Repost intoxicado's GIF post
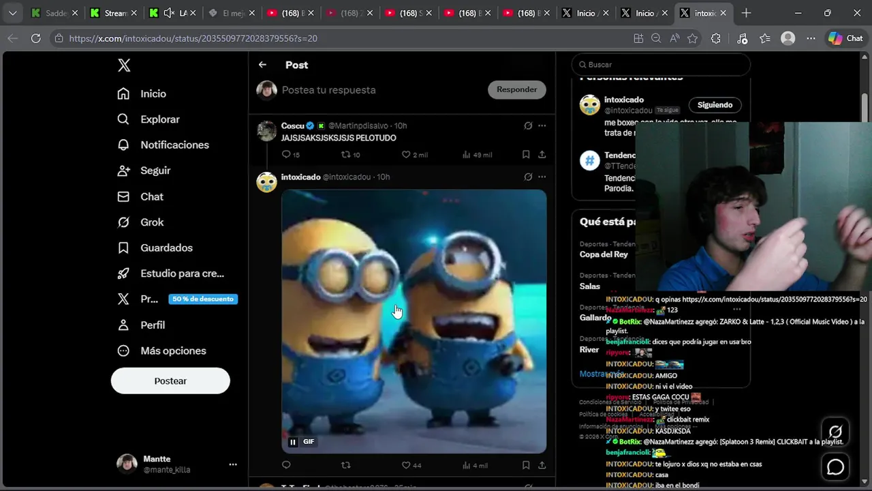This screenshot has height=491, width=872. pyautogui.click(x=345, y=465)
